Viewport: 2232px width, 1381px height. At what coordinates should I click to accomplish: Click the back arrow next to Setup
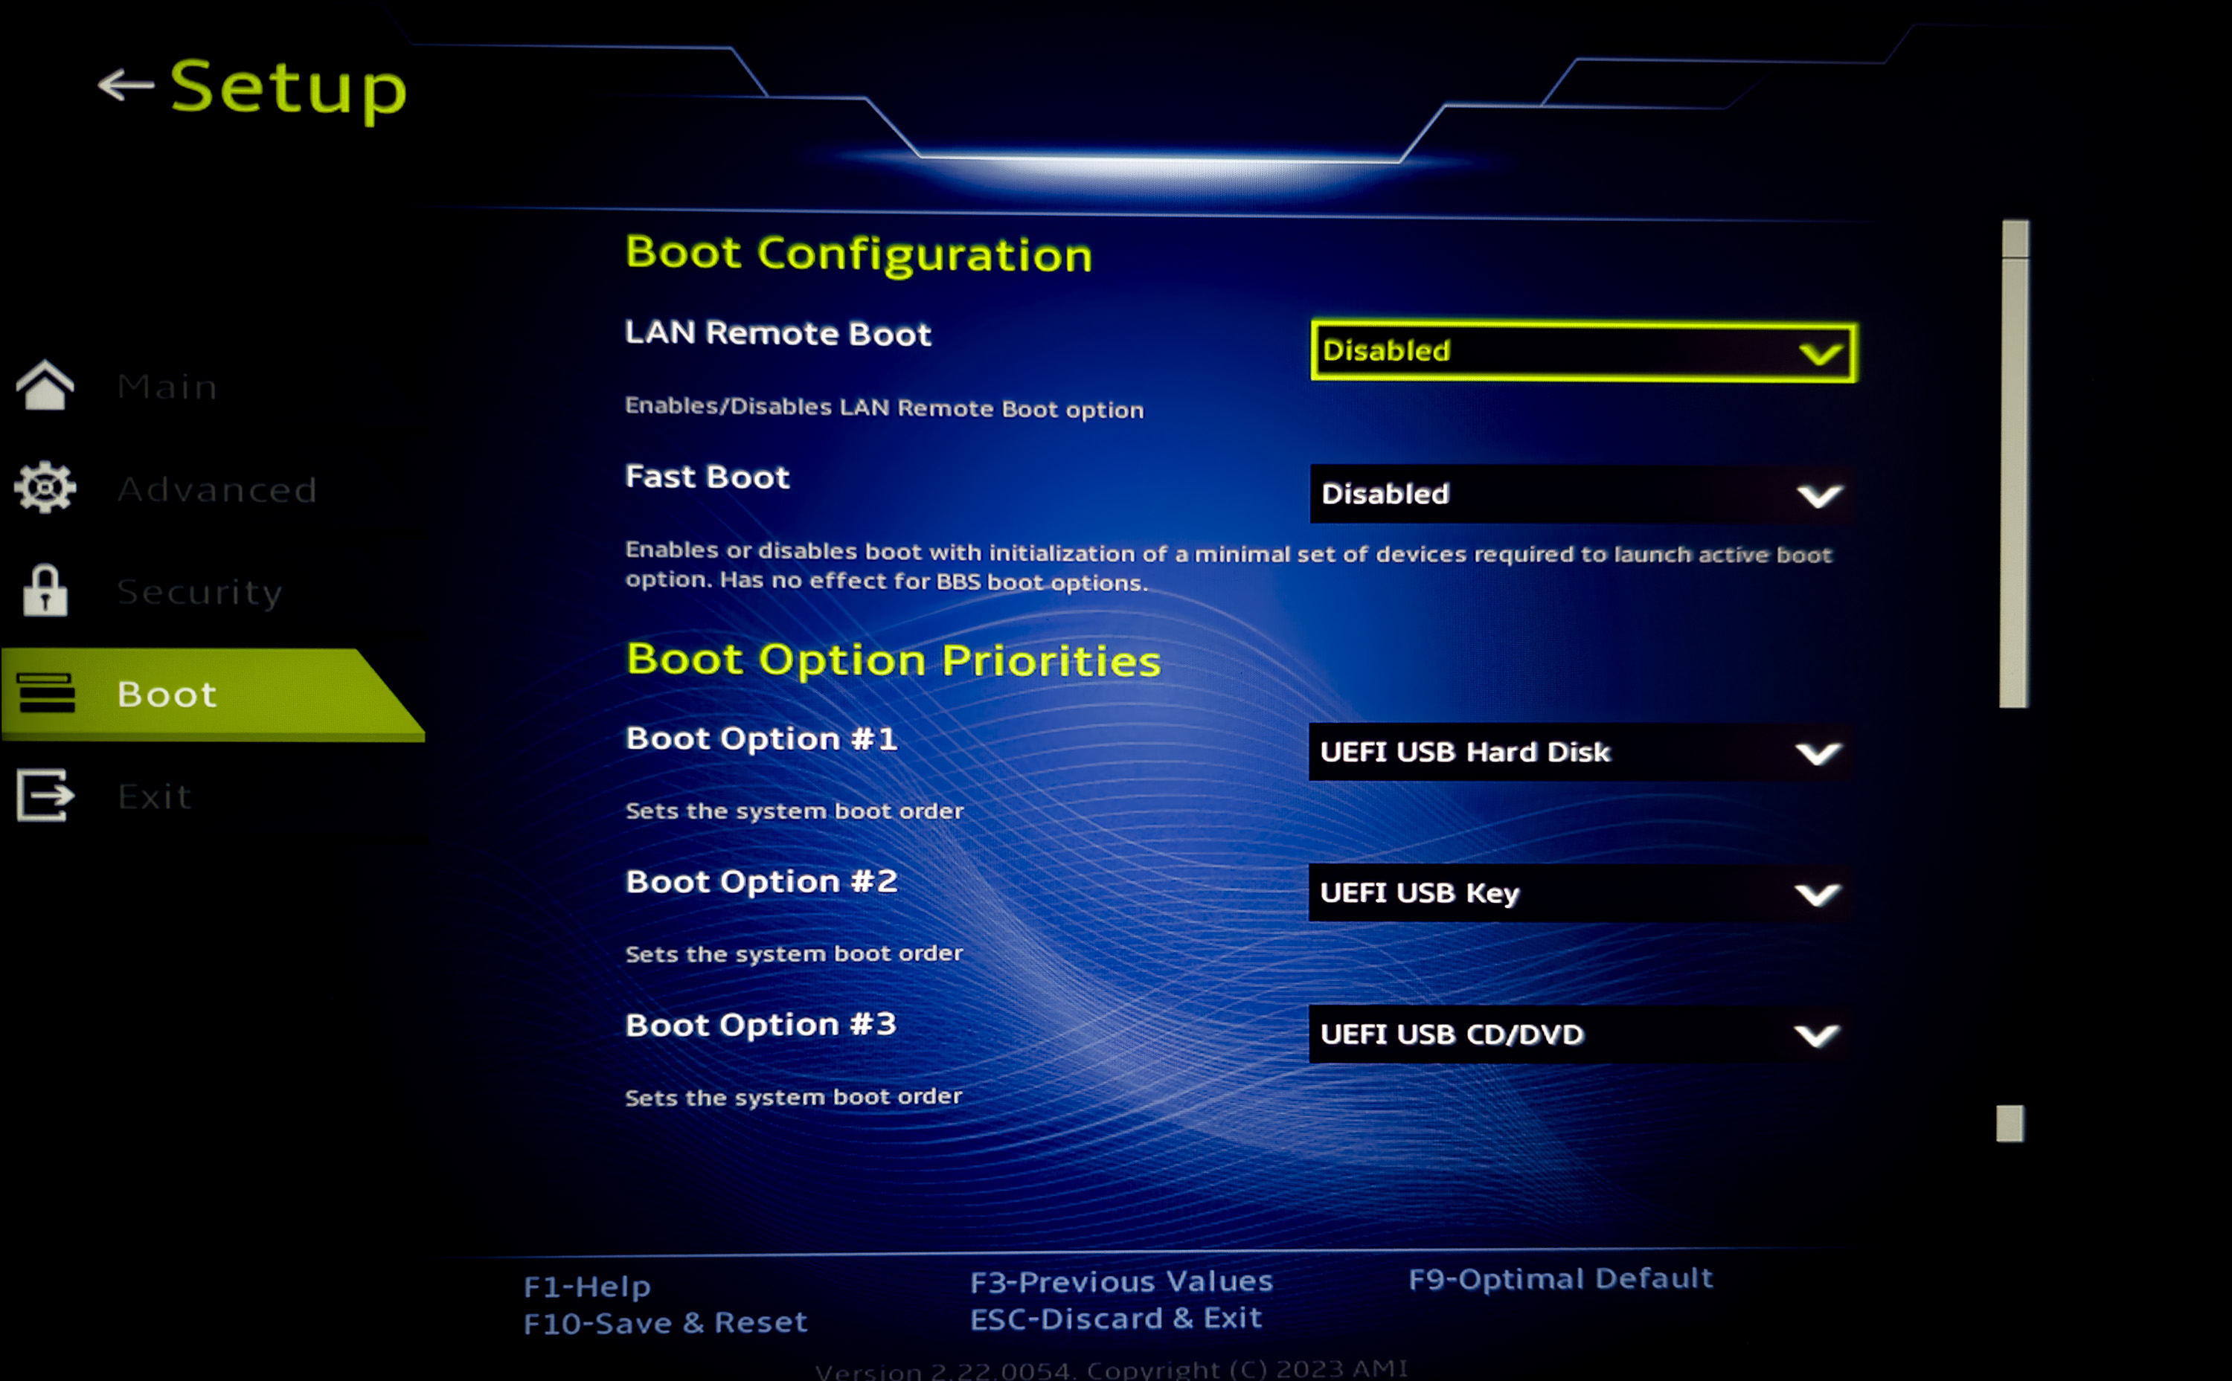pos(125,85)
